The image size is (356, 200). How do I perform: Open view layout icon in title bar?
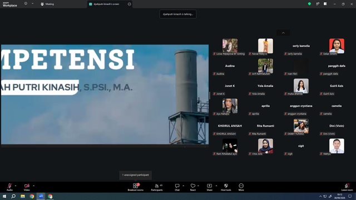[325, 4]
